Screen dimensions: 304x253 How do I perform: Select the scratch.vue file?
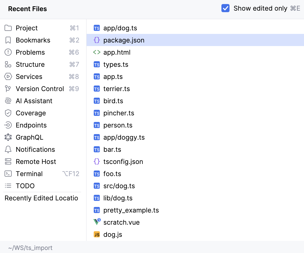coord(122,222)
